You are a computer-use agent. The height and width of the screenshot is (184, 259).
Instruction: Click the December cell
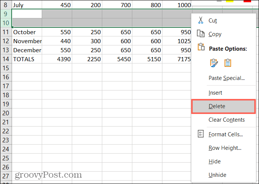(x=27, y=50)
